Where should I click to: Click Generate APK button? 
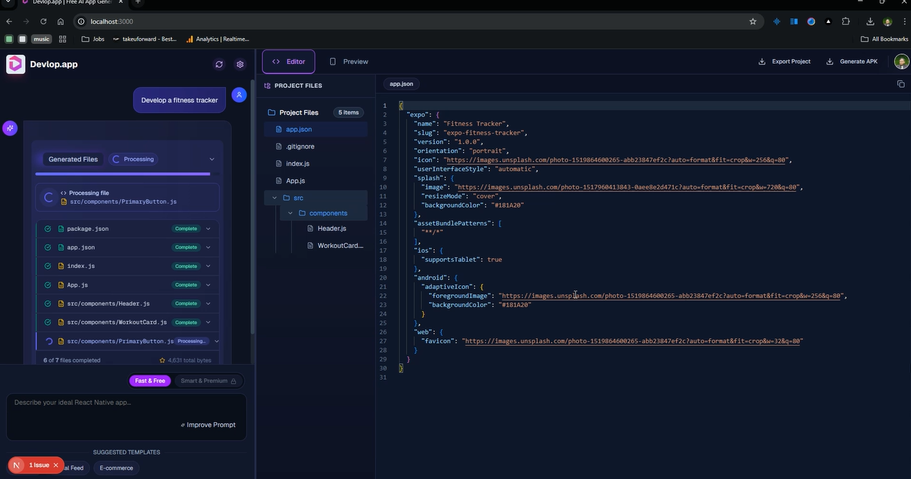[x=852, y=61]
